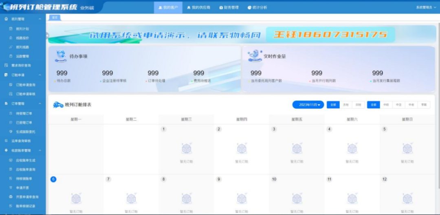
Task: Click the trial demo contact banner
Action: click(x=242, y=35)
